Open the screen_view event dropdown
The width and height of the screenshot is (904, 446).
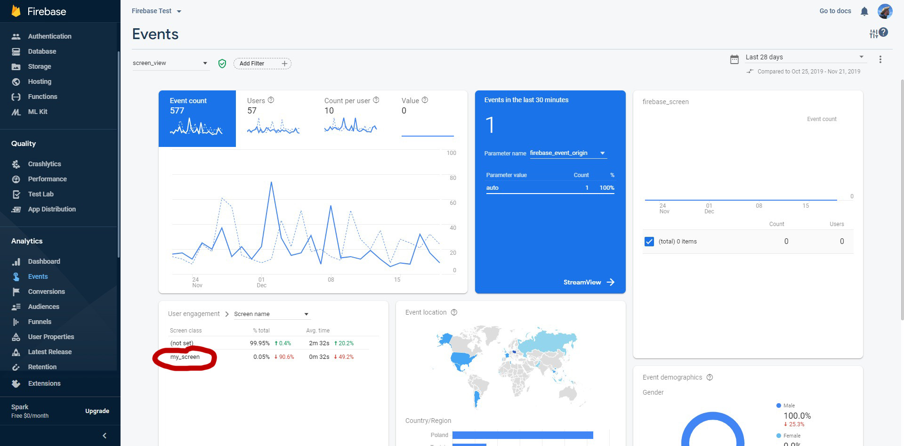click(x=170, y=63)
